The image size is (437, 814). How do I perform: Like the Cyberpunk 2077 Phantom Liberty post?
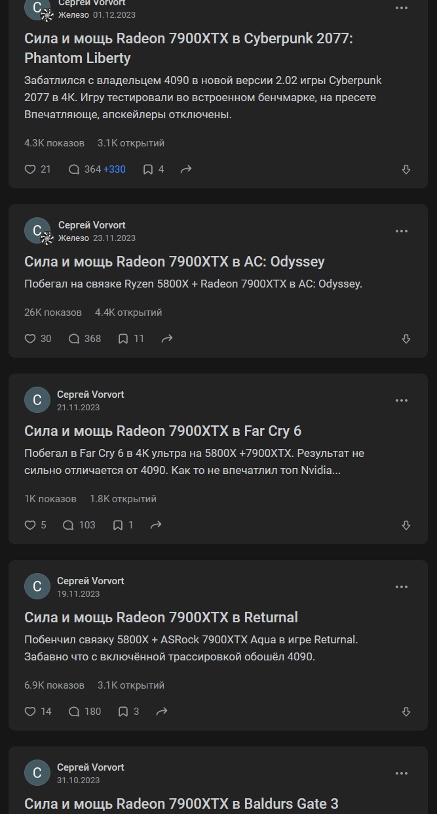click(x=30, y=169)
